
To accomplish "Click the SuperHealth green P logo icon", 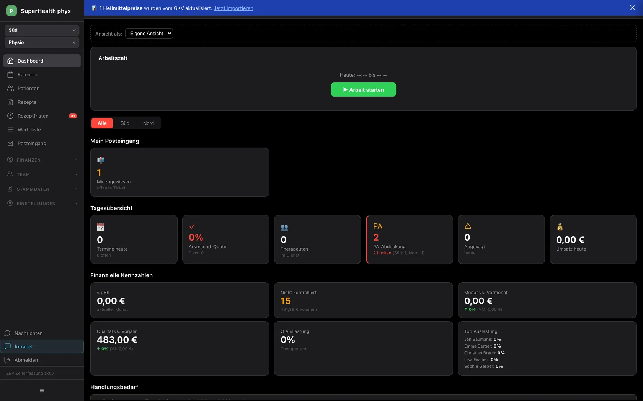I will click(11, 11).
